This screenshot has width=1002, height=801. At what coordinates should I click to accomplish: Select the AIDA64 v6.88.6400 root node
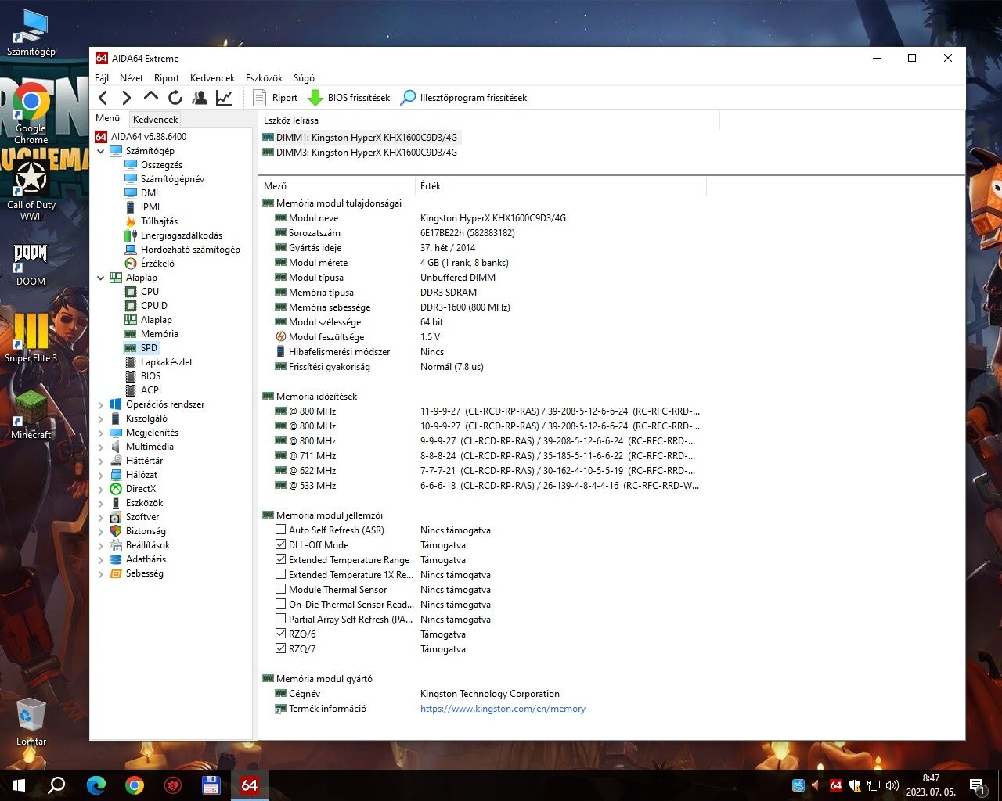(x=141, y=137)
